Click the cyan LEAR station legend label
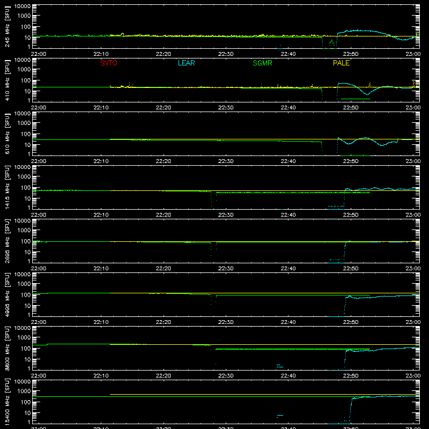429x429 pixels. 186,63
